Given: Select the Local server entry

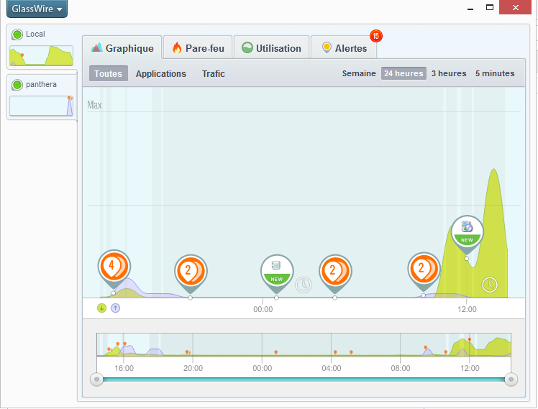Looking at the screenshot, I should pyautogui.click(x=42, y=47).
